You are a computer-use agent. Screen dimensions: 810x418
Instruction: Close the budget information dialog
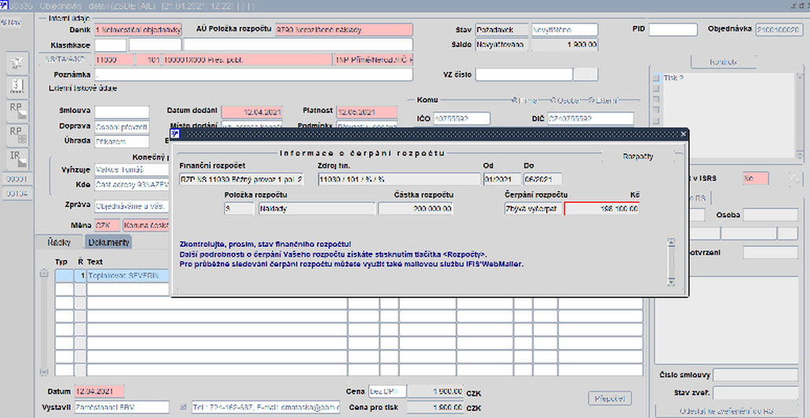coord(684,134)
